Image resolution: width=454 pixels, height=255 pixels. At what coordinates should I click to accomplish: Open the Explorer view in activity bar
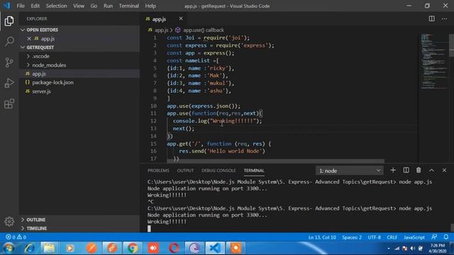click(9, 21)
